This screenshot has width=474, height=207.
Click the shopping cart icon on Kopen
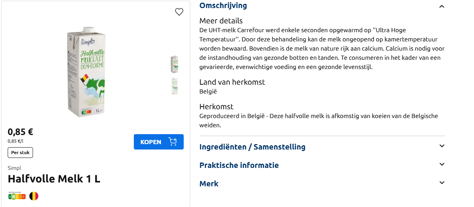[x=173, y=142]
